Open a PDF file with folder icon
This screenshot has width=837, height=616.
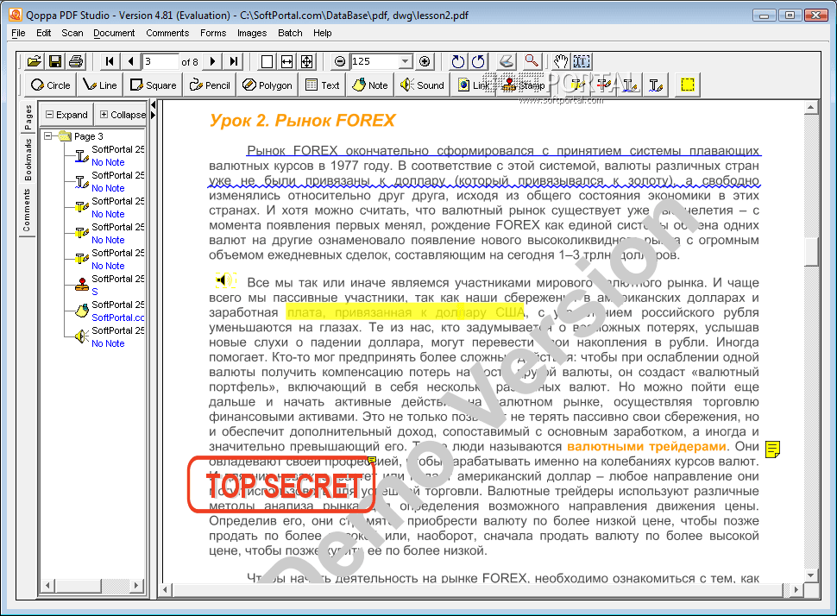35,61
